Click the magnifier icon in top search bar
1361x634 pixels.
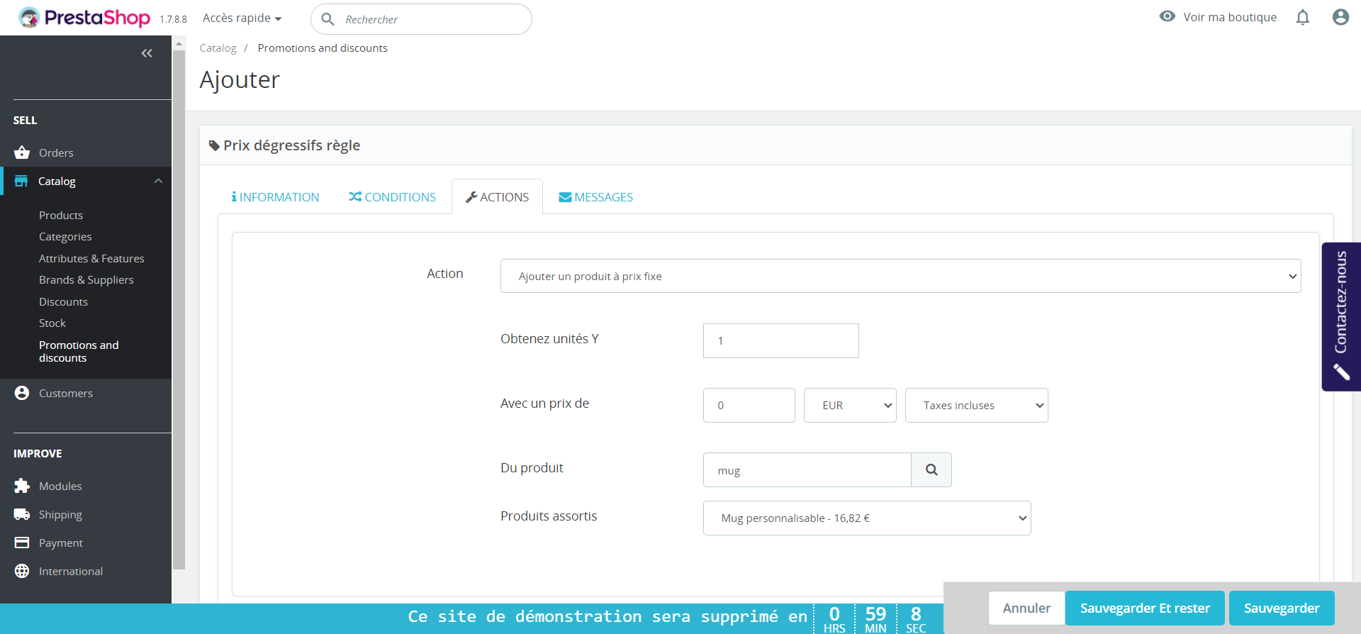coord(327,19)
